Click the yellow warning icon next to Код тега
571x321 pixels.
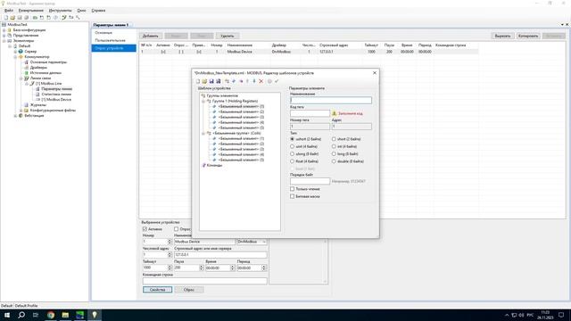coord(334,113)
